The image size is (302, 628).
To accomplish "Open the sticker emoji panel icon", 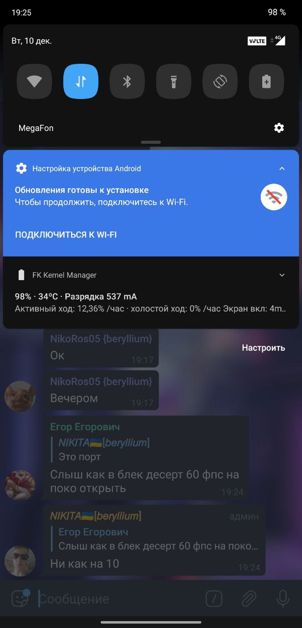I will click(x=20, y=598).
